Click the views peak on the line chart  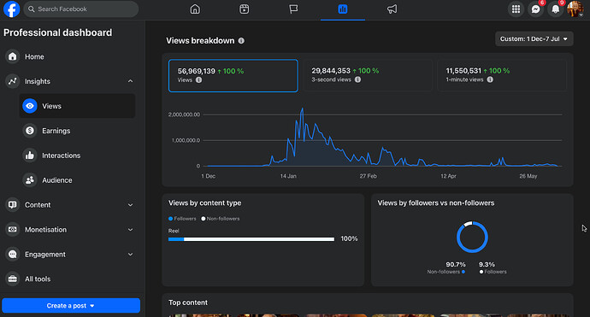pos(302,109)
